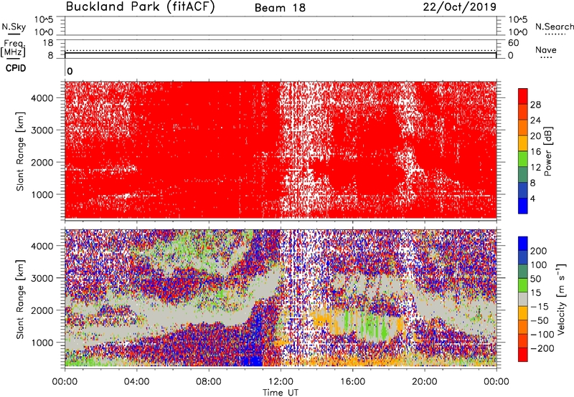Click the "60" tick on the Nave axis

514,43
